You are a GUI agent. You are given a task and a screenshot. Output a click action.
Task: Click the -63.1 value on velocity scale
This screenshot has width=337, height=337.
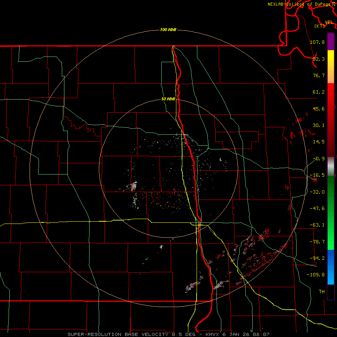[x=317, y=225]
